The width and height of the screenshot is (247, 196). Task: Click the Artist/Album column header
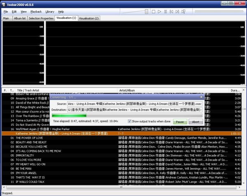173,90
